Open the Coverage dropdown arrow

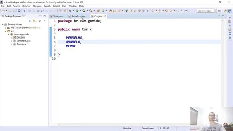point(87,11)
